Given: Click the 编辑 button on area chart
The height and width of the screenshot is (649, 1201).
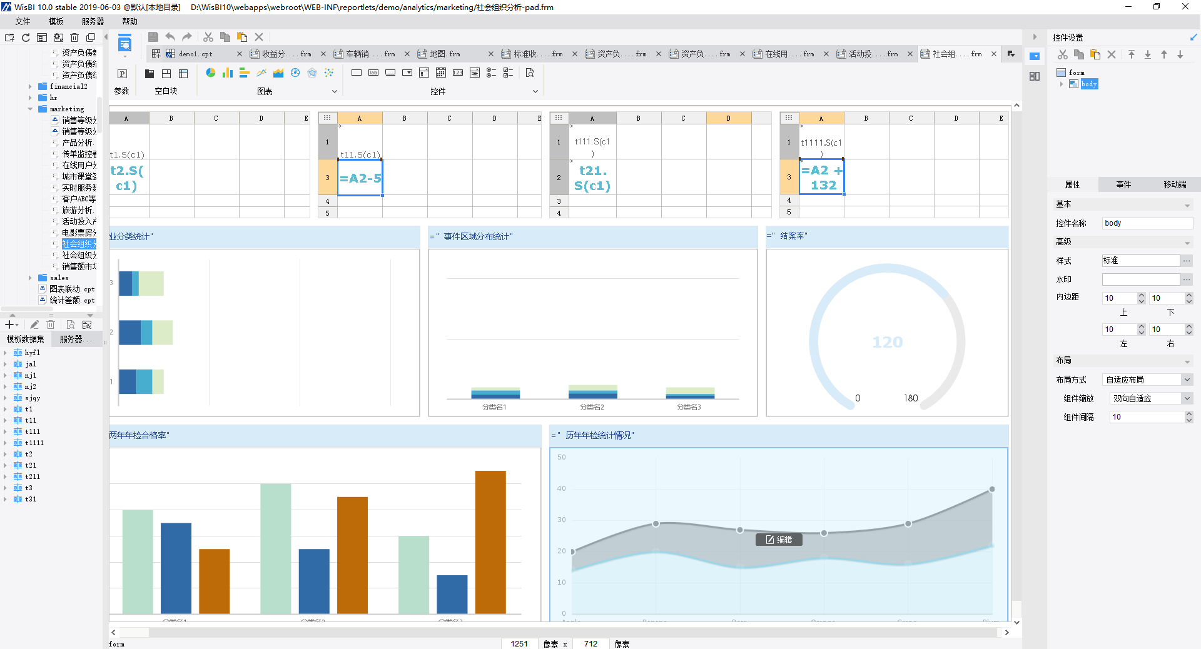Looking at the screenshot, I should [779, 540].
